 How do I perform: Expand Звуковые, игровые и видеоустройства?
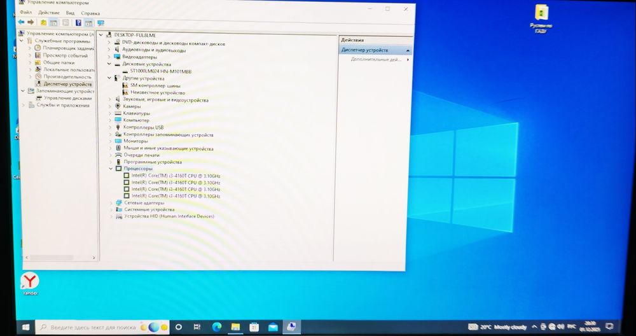[x=109, y=100]
